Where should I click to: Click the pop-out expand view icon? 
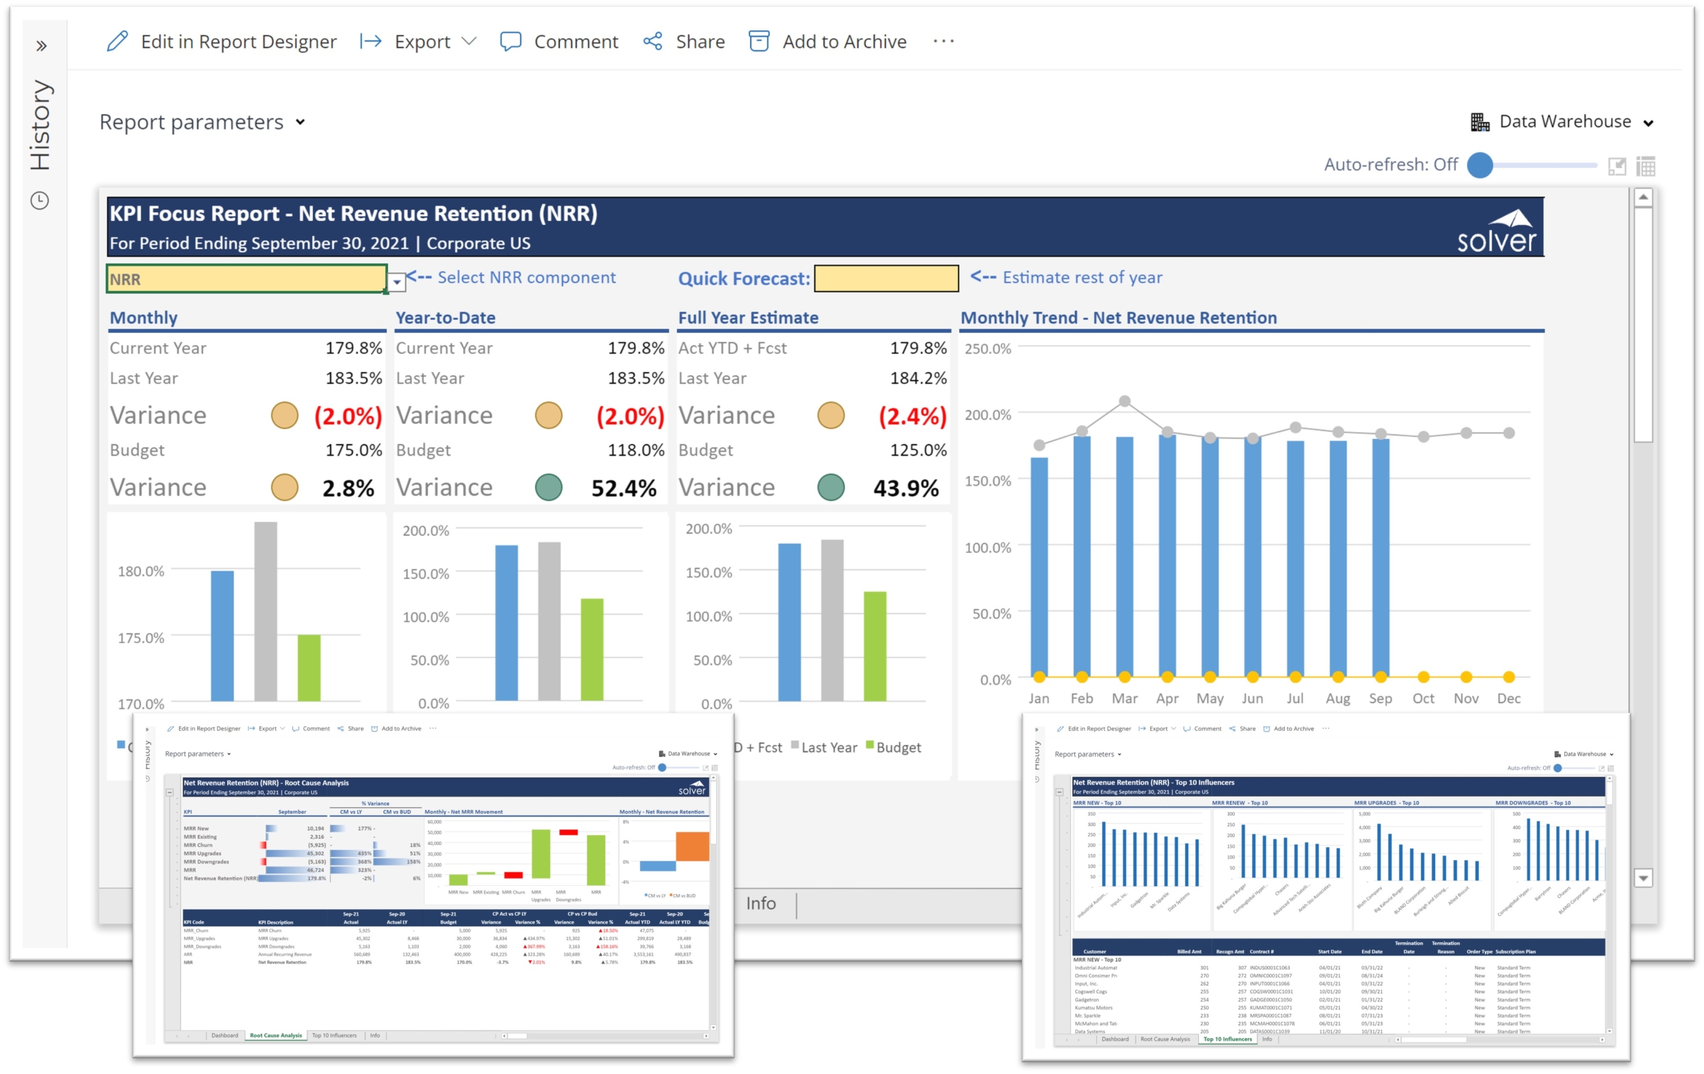point(1617,166)
